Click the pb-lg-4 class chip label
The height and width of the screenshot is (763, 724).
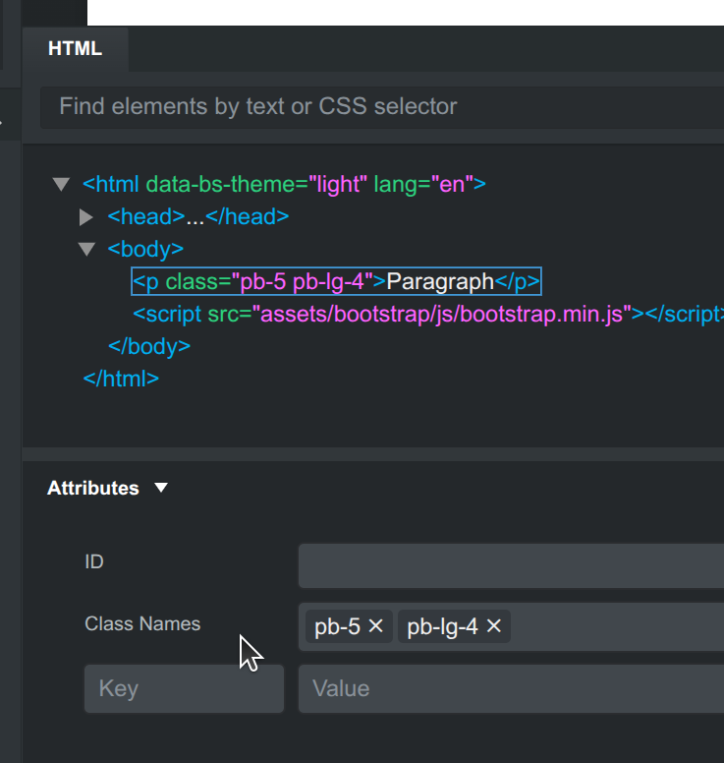pos(442,626)
